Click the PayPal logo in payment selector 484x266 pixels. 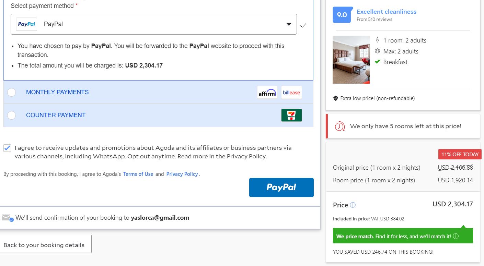(27, 24)
